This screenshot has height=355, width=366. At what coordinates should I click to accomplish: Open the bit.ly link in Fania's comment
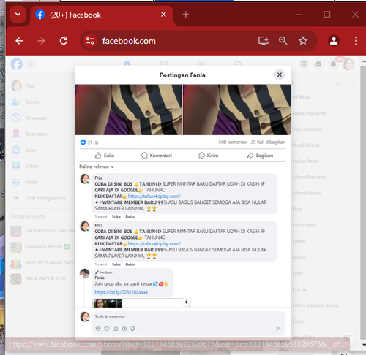click(122, 292)
